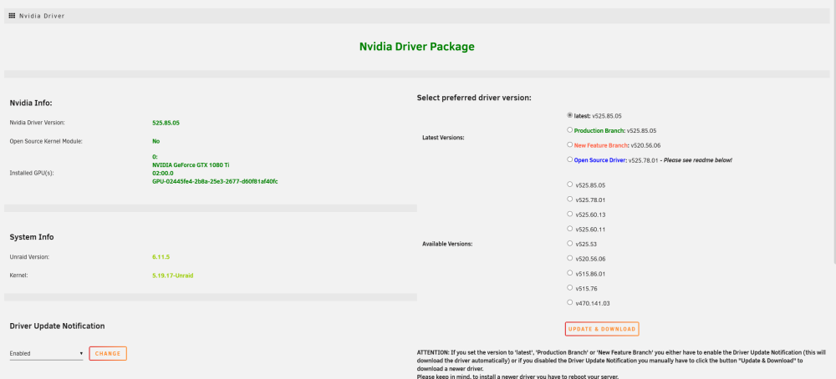Click the page's vertical scrollbar
836x379 pixels.
pyautogui.click(x=833, y=133)
